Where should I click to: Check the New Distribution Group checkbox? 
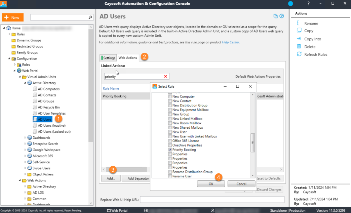(170, 105)
